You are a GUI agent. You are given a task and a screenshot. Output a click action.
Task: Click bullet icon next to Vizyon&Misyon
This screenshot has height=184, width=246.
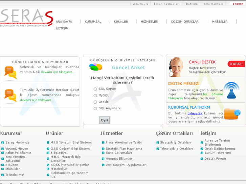(2, 149)
